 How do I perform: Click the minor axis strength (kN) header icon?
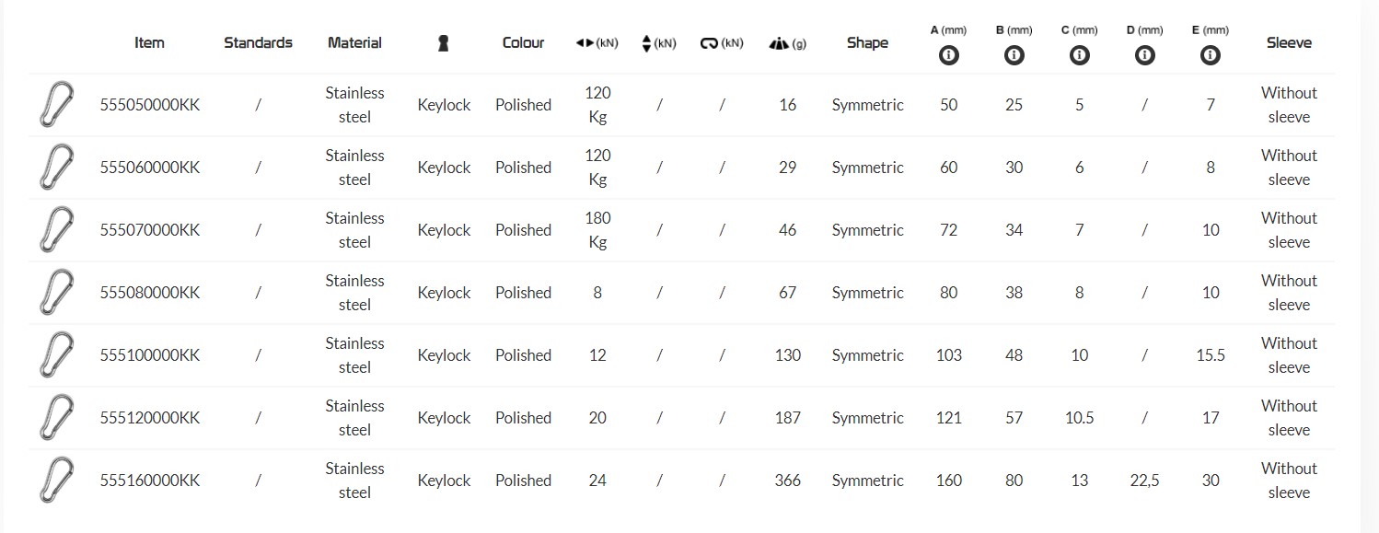tap(646, 43)
